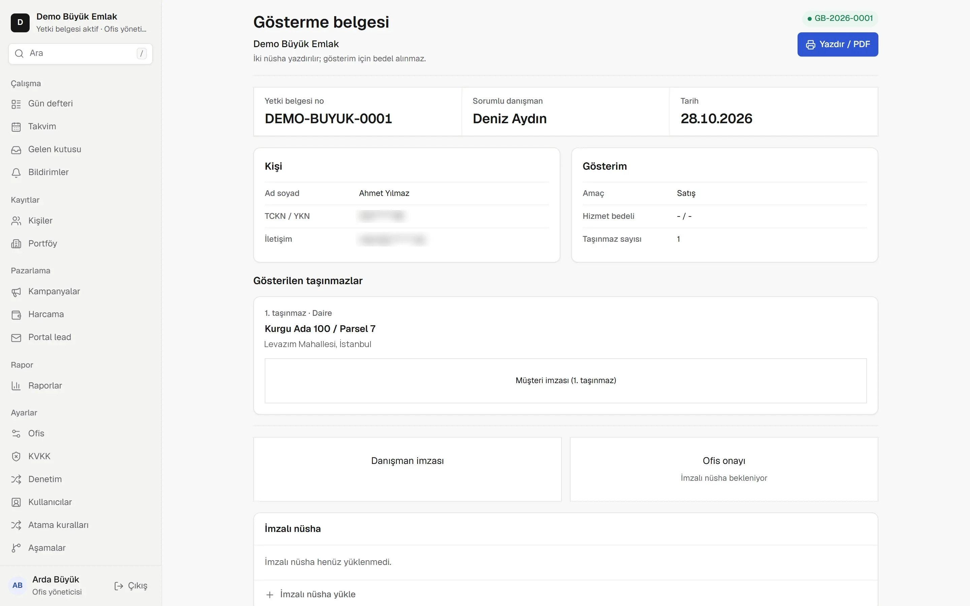
Task: Click the Takvim calendar icon
Action: pyautogui.click(x=16, y=127)
